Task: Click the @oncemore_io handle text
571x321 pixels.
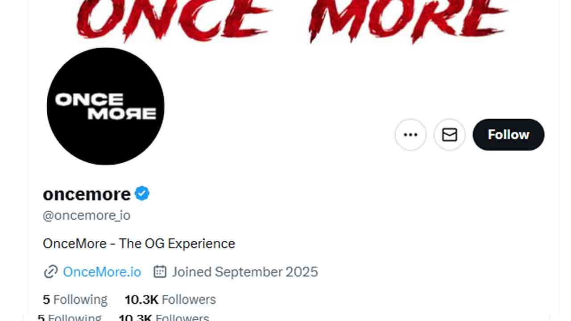Action: coord(87,216)
